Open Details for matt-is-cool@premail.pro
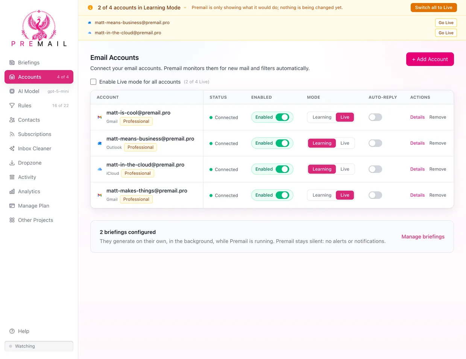 [417, 117]
